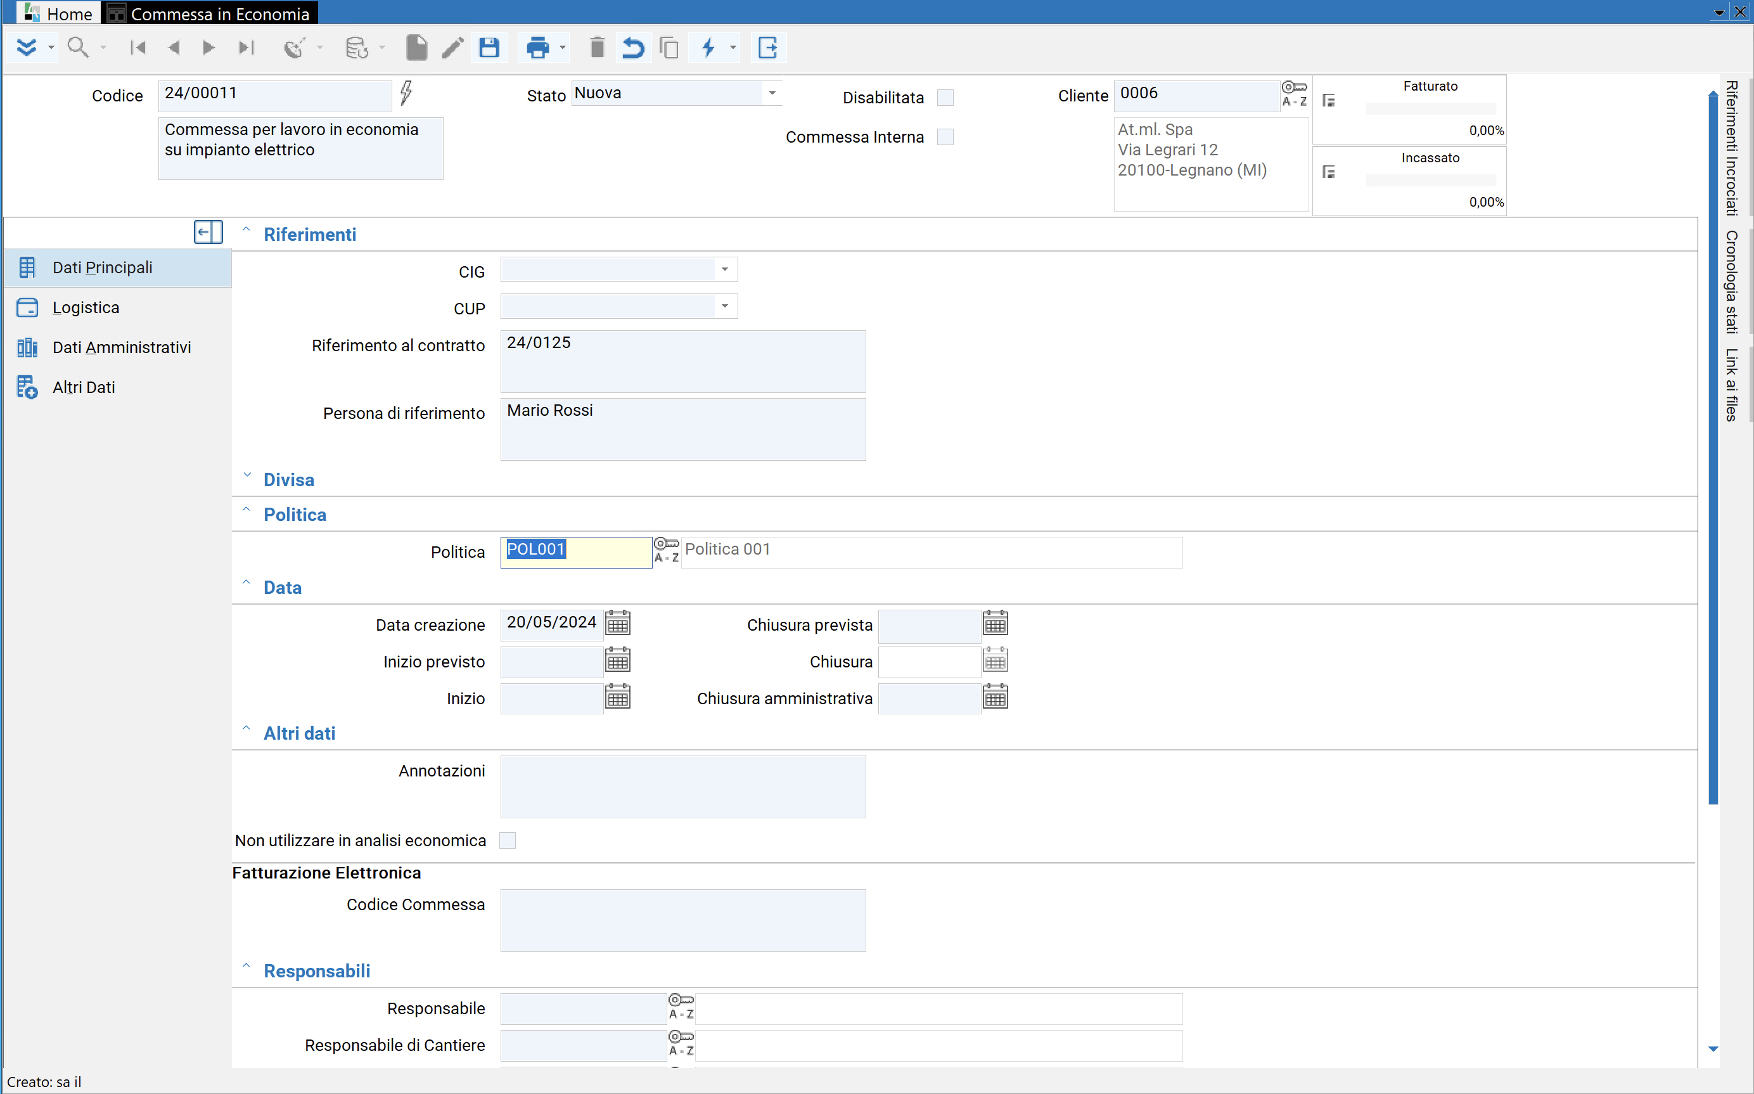1754x1094 pixels.
Task: Open calendar for Inizio previsto
Action: 618,660
